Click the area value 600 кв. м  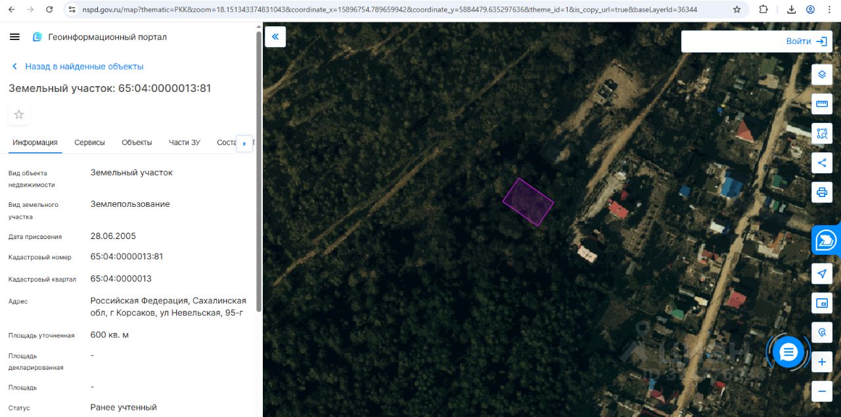click(110, 335)
